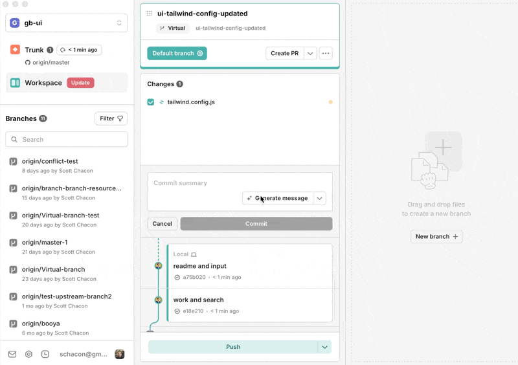Select the Workspace item in sidebar
The height and width of the screenshot is (365, 518).
(x=43, y=83)
